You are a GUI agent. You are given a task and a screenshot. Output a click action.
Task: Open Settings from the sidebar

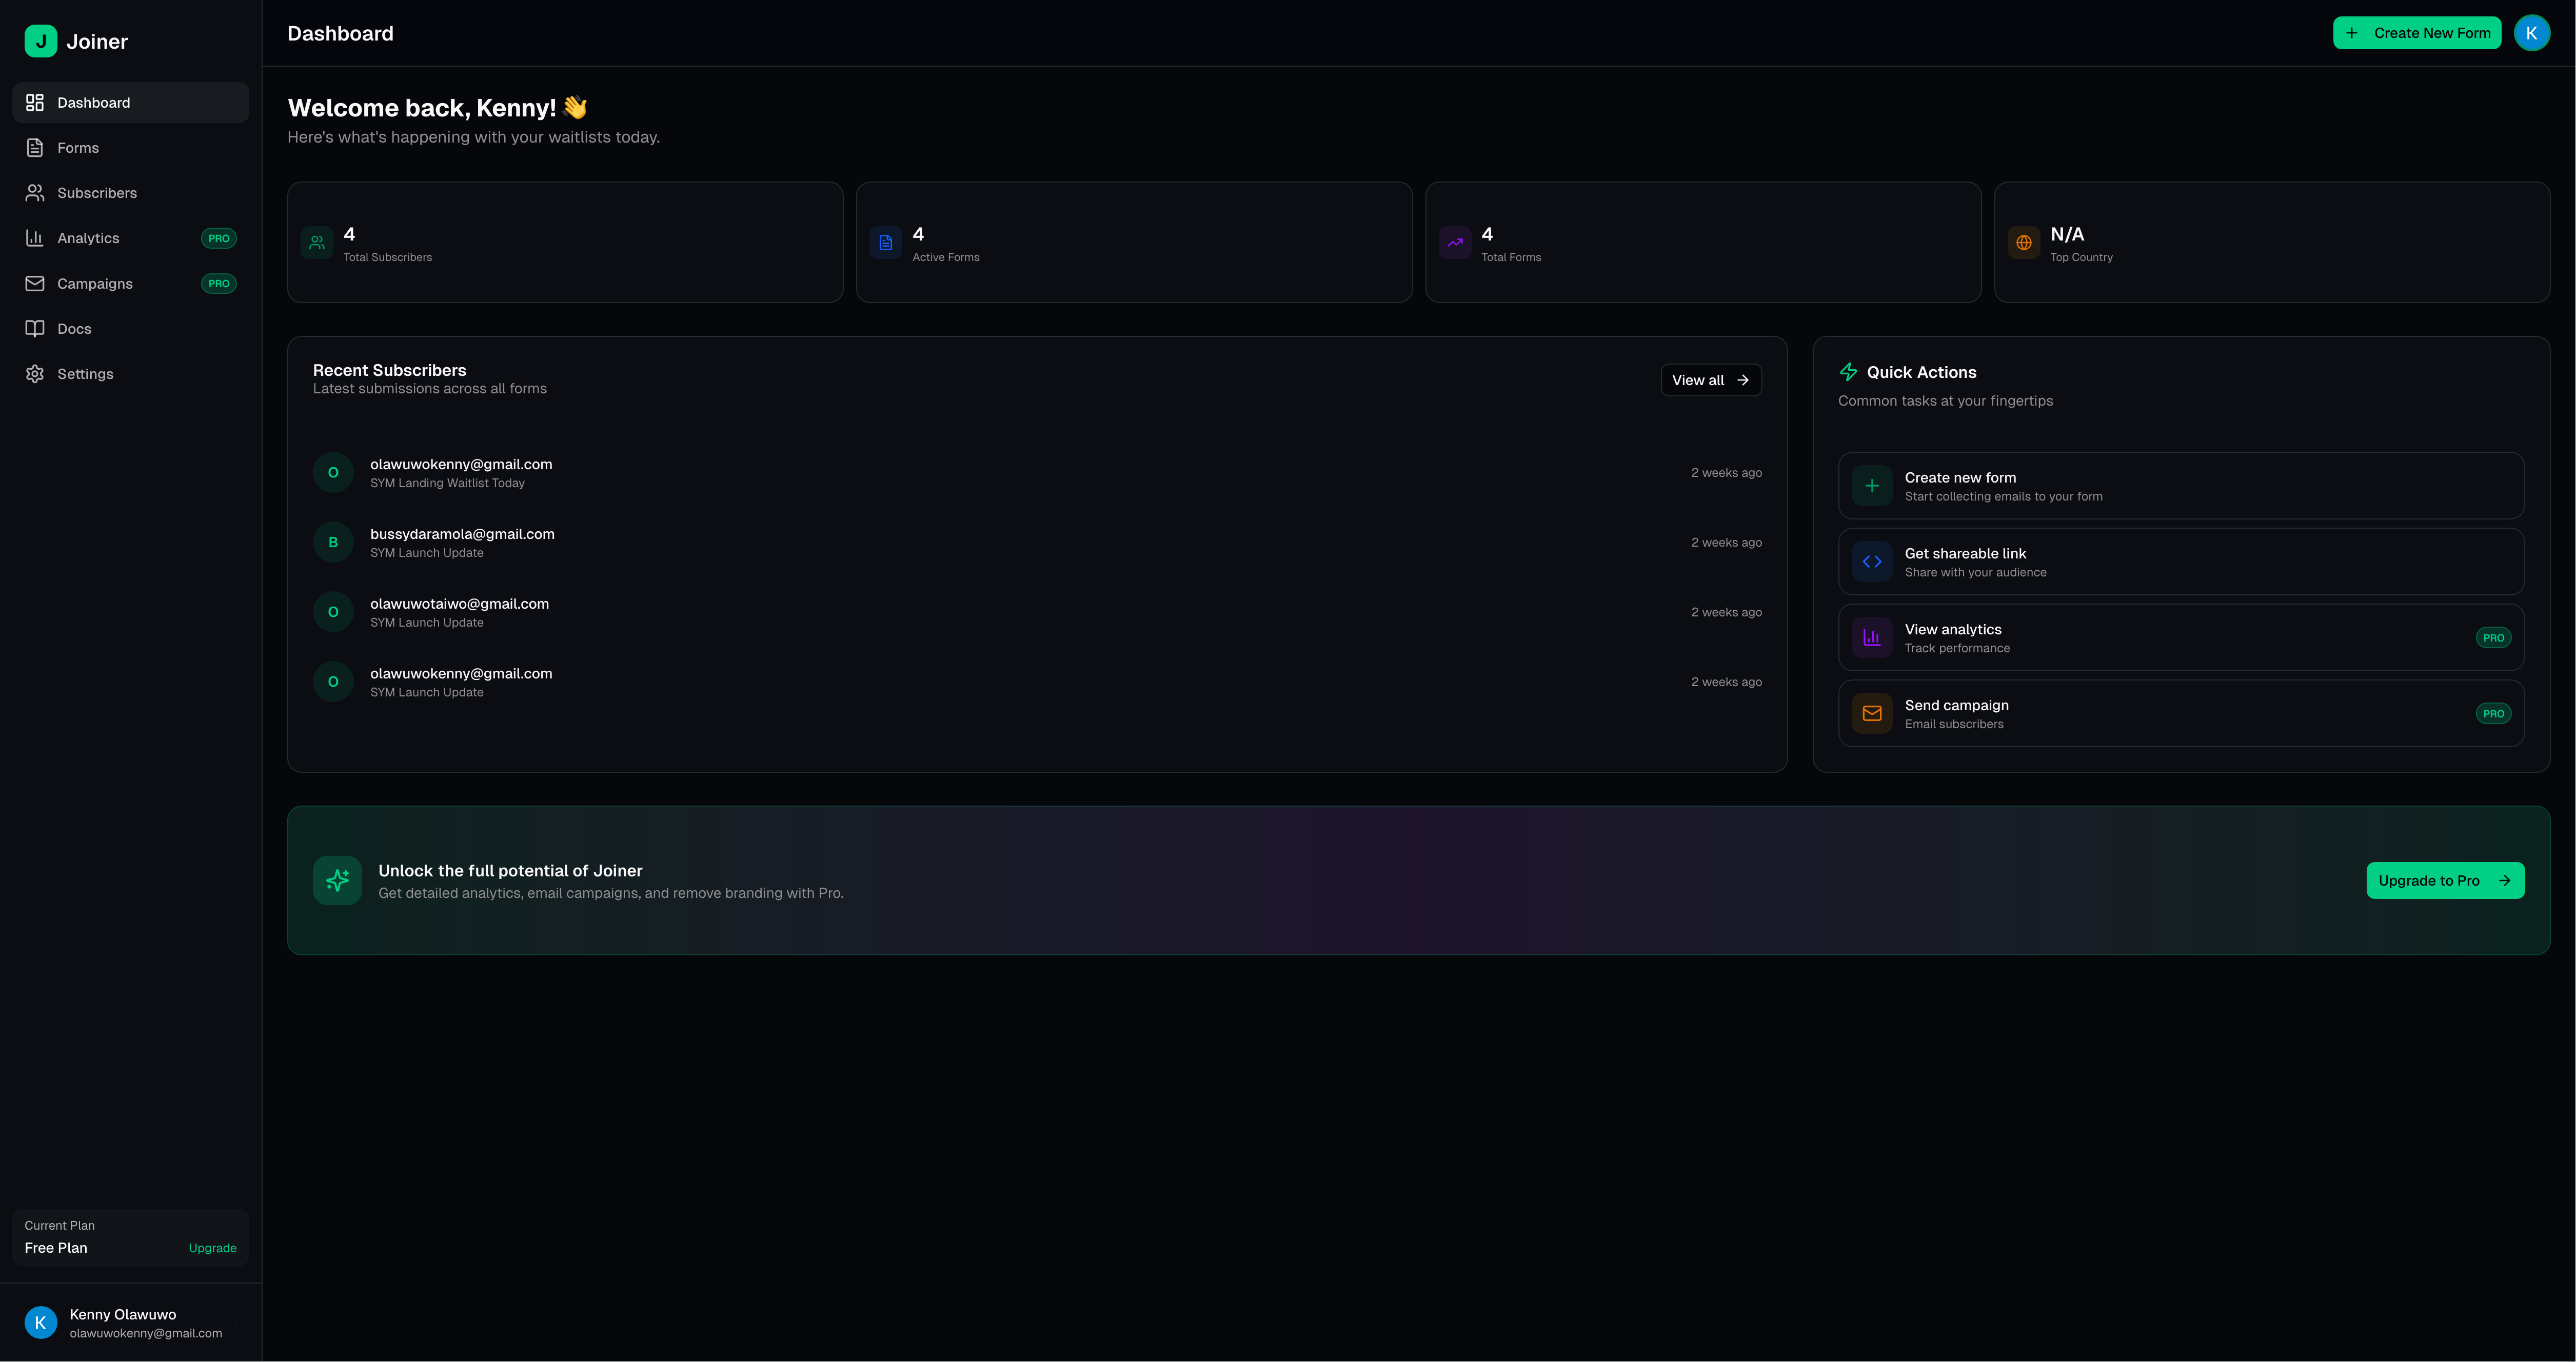[85, 374]
